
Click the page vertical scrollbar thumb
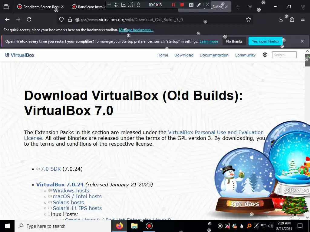307,60
